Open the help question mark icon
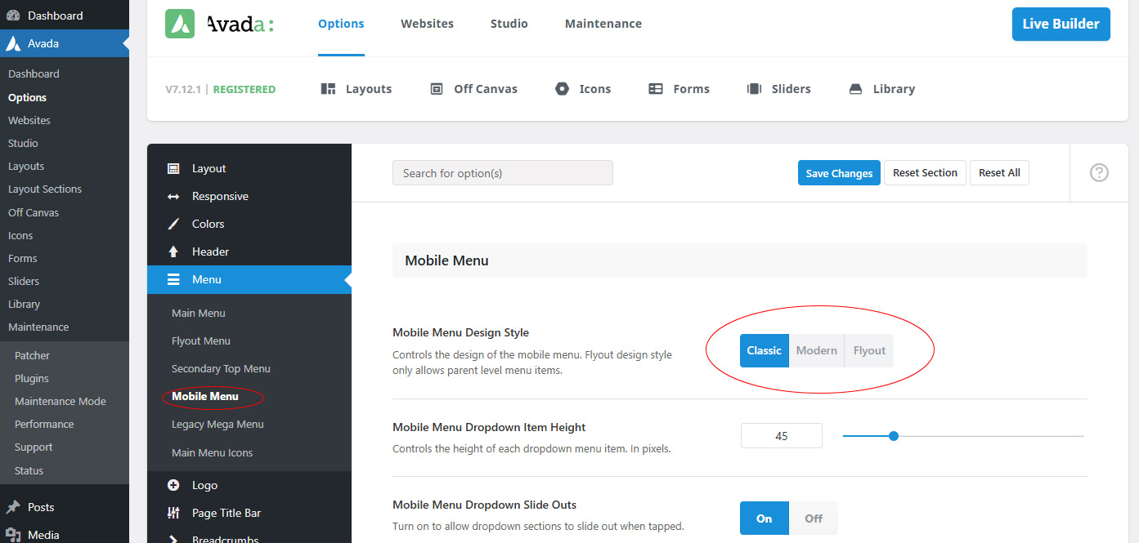1139x543 pixels. (1099, 172)
